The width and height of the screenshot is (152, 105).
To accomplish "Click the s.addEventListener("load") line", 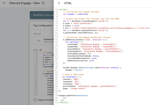I will coord(85,40).
